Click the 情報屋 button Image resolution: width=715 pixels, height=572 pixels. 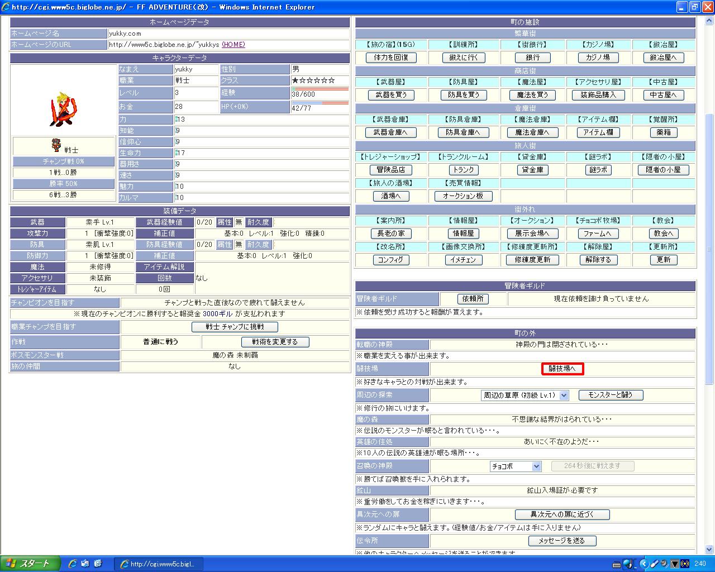tap(464, 233)
